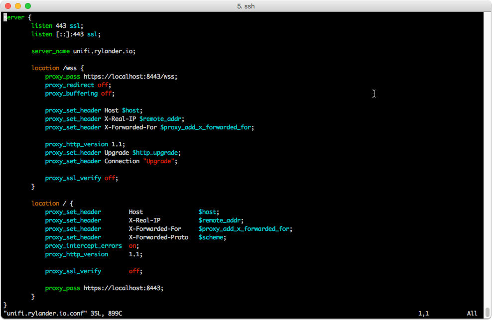Click the 'listen [::]:443 ssl;' line
The image size is (492, 320).
[66, 34]
